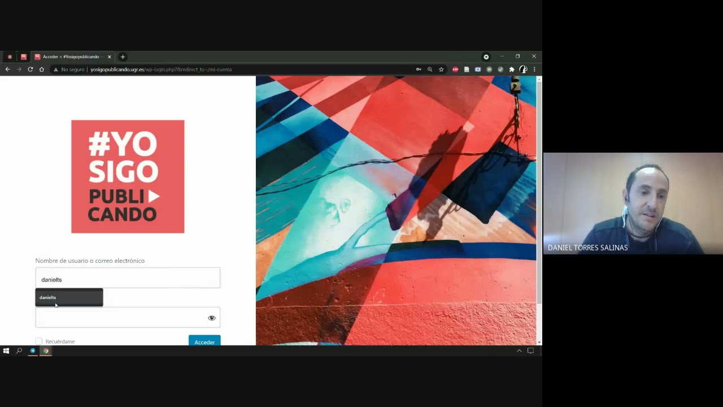
Task: Switch to the first pinned recording tab
Action: (x=10, y=57)
